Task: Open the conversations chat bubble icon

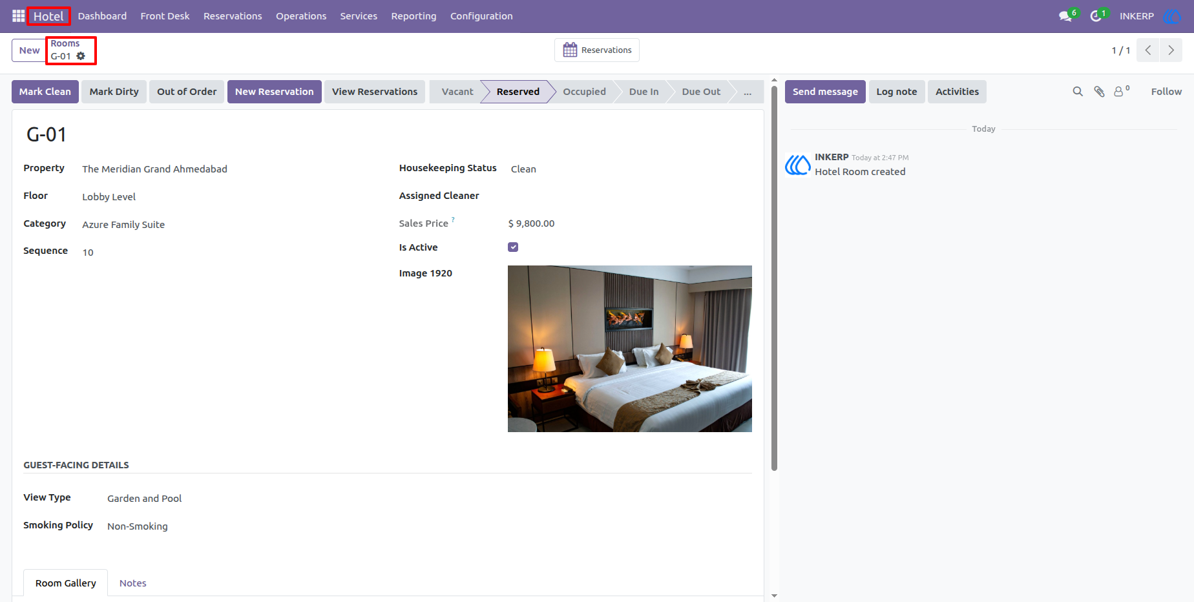Action: 1066,16
